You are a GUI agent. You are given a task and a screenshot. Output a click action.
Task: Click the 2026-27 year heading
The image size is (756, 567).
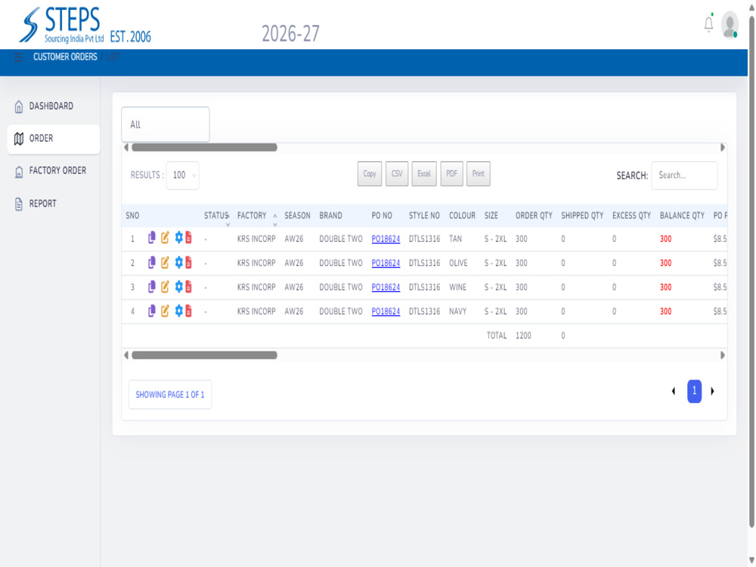pos(290,34)
